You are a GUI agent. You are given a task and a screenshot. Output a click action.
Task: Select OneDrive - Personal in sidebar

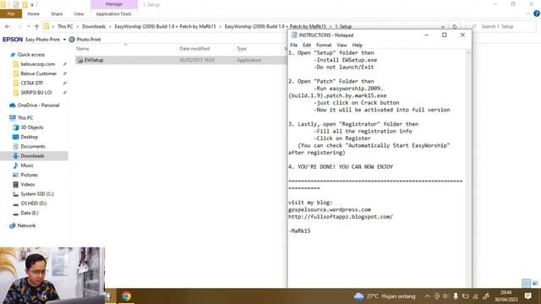click(x=38, y=105)
